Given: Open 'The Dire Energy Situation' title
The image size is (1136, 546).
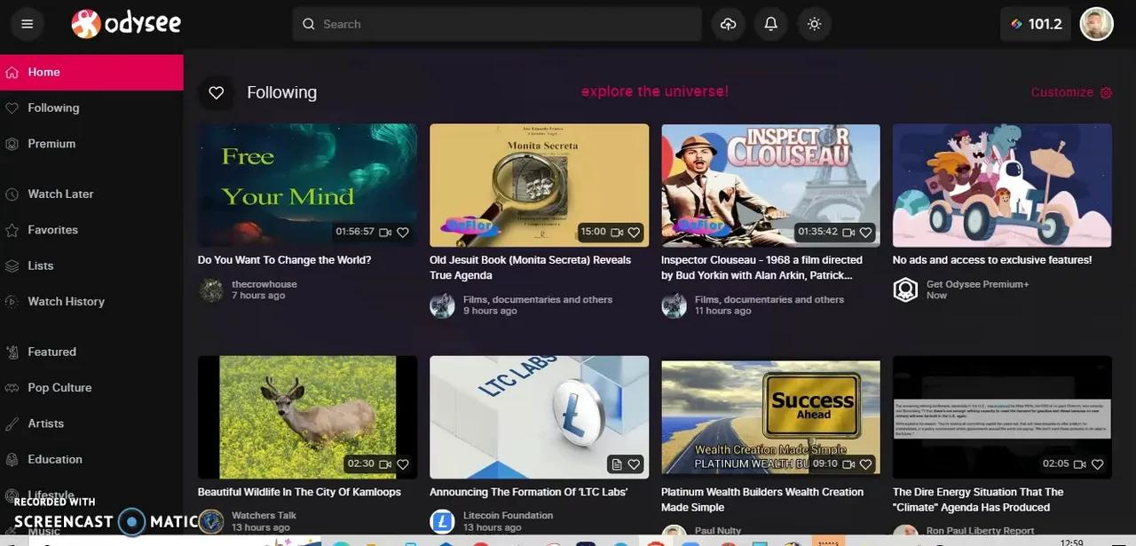Looking at the screenshot, I should (978, 499).
